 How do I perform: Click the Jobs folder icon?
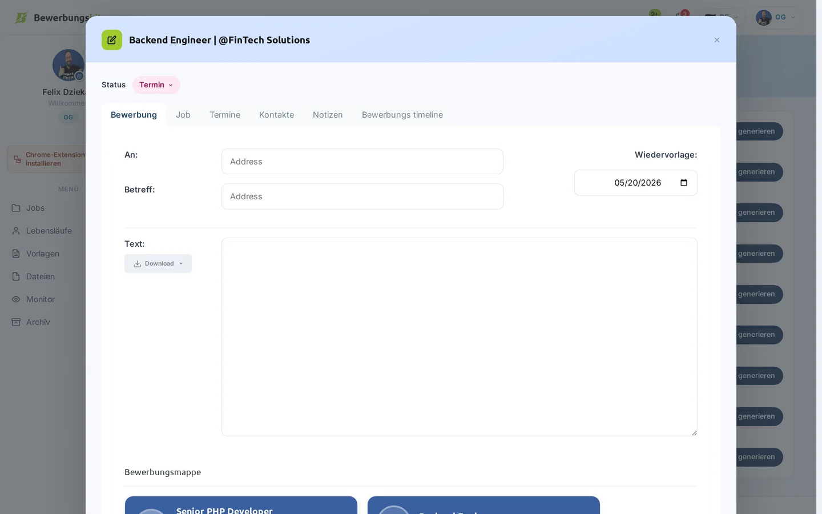click(x=16, y=208)
